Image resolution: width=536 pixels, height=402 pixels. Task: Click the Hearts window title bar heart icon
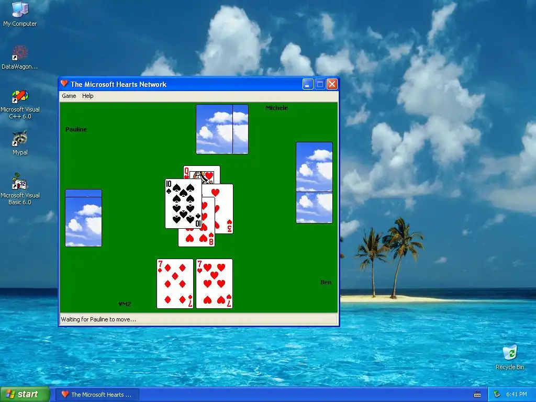tap(64, 84)
